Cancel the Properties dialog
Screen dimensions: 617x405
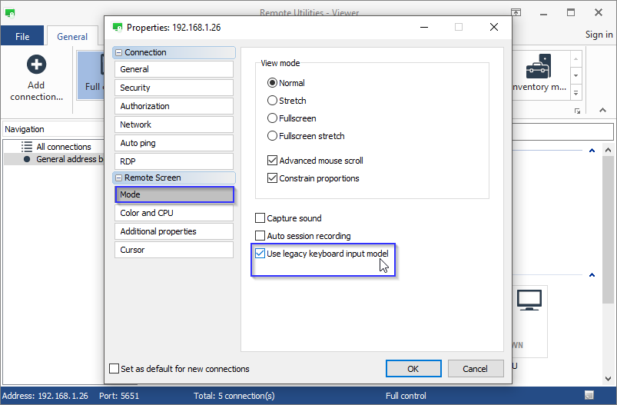(x=476, y=369)
